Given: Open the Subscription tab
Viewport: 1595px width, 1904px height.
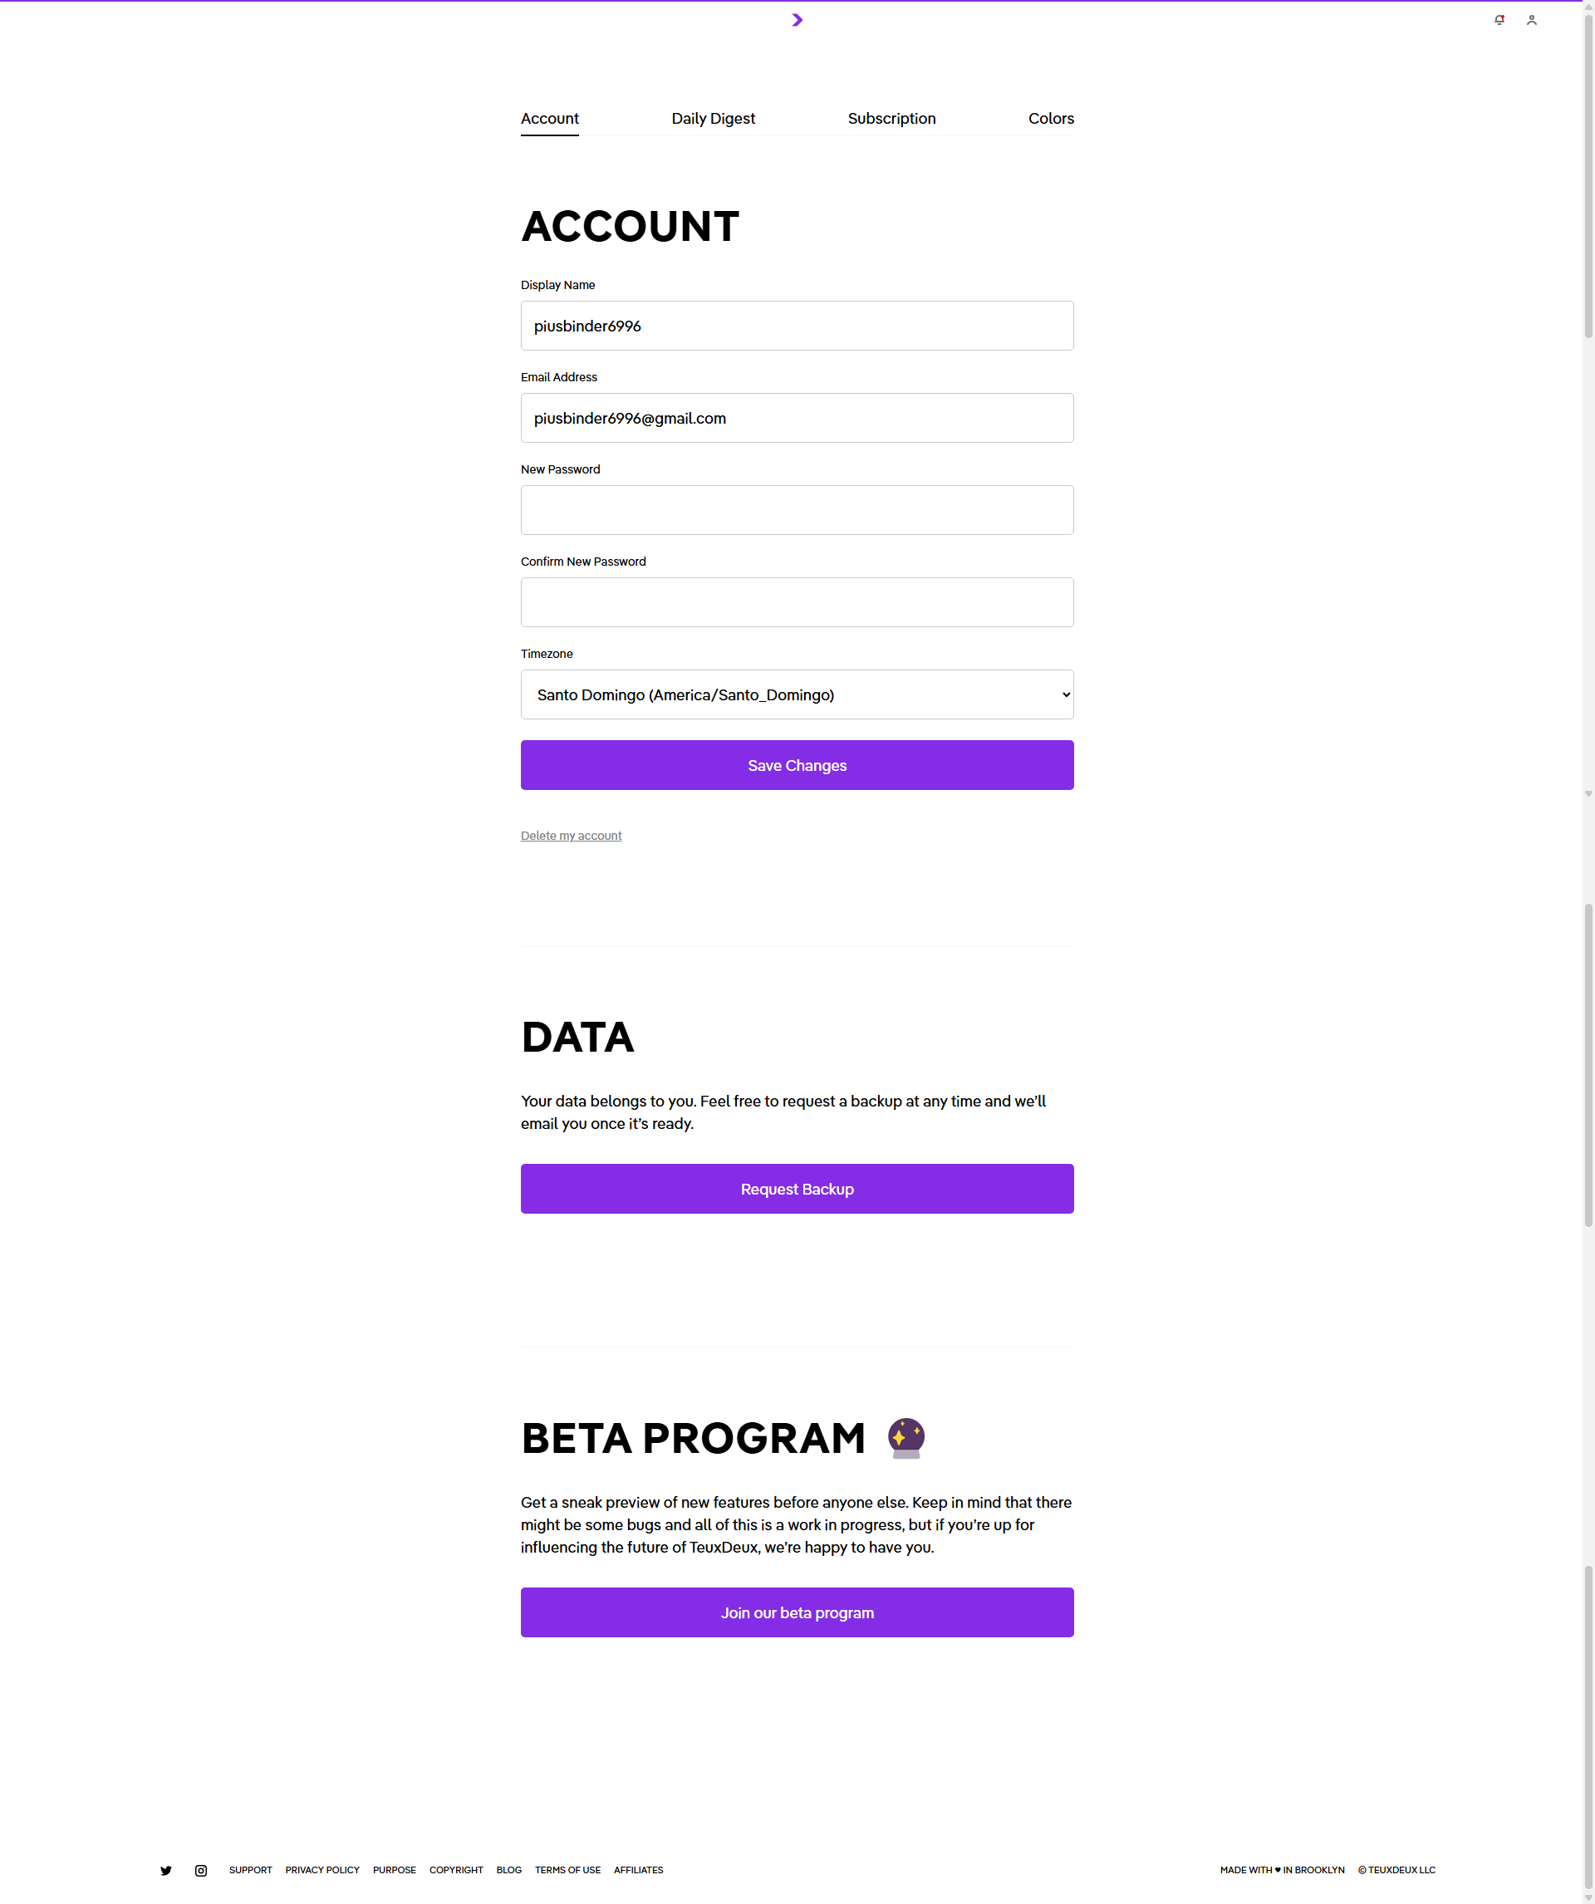Looking at the screenshot, I should coord(891,119).
